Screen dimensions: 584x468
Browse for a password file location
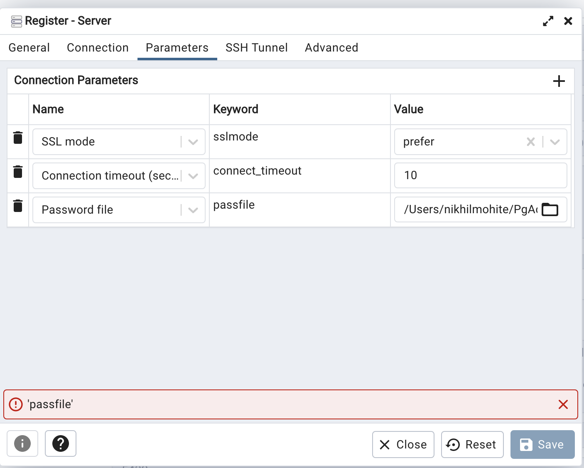click(x=550, y=210)
